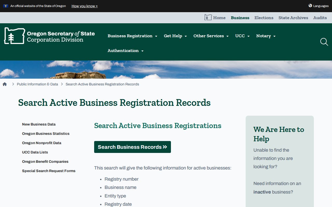Viewport: 332px width, 207px height.
Task: Click the 'Search Active Business Registrations' subheading
Action: [x=158, y=126]
